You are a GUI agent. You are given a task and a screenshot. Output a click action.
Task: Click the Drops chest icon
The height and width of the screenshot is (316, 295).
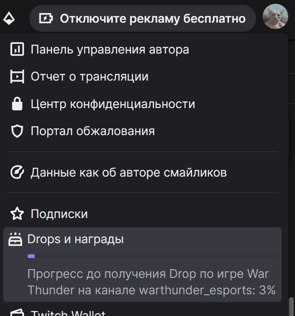(15, 239)
